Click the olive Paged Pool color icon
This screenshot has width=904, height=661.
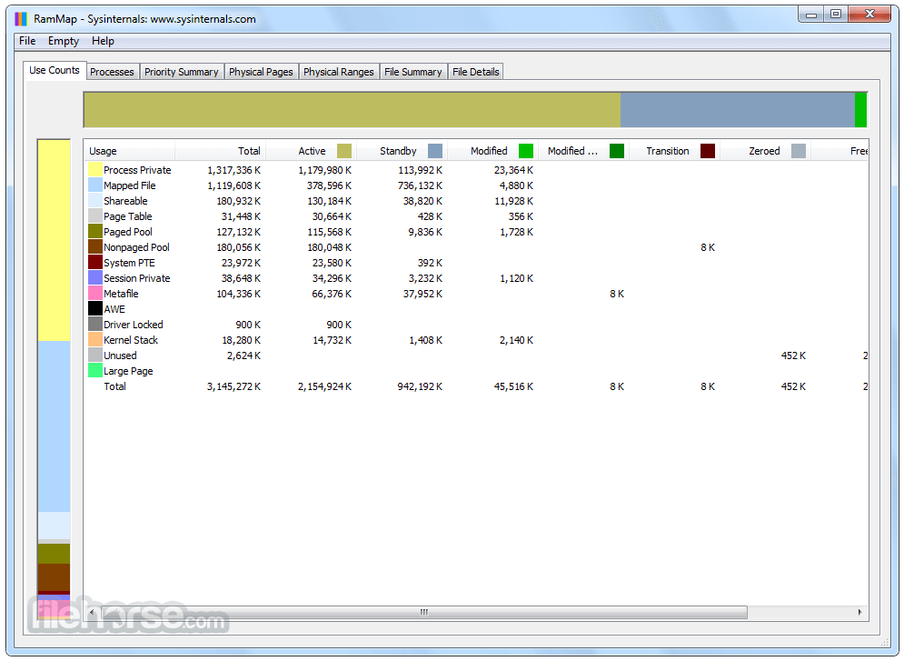pos(95,231)
